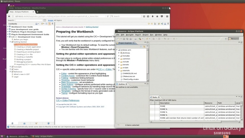Click the help Search input field
The height and width of the screenshot is (138, 245).
pos(29,20)
